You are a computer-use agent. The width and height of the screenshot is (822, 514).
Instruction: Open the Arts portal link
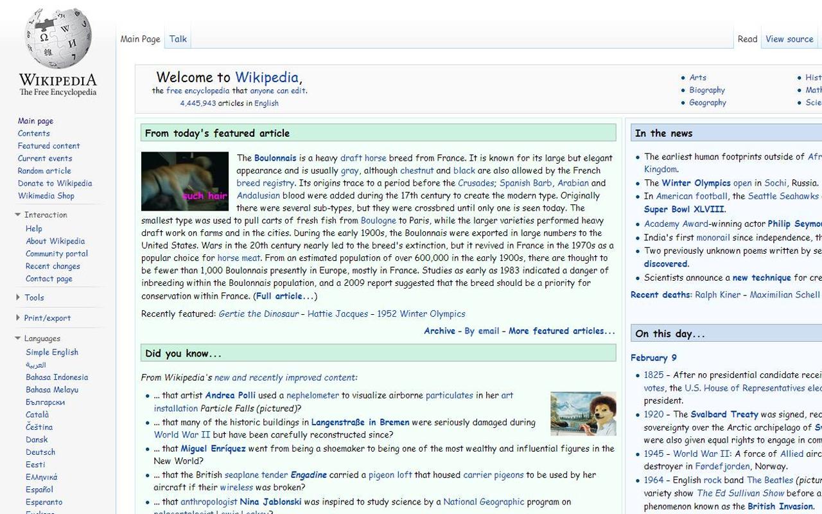click(x=698, y=78)
